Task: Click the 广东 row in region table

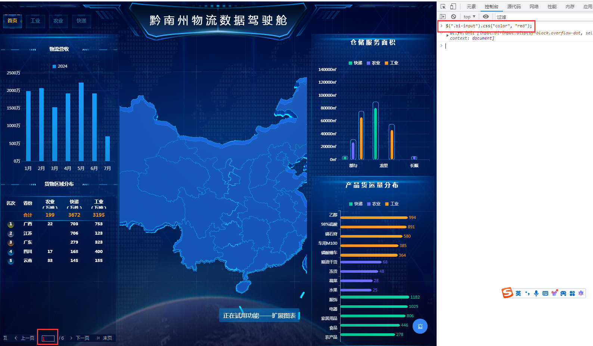Action: click(x=59, y=242)
